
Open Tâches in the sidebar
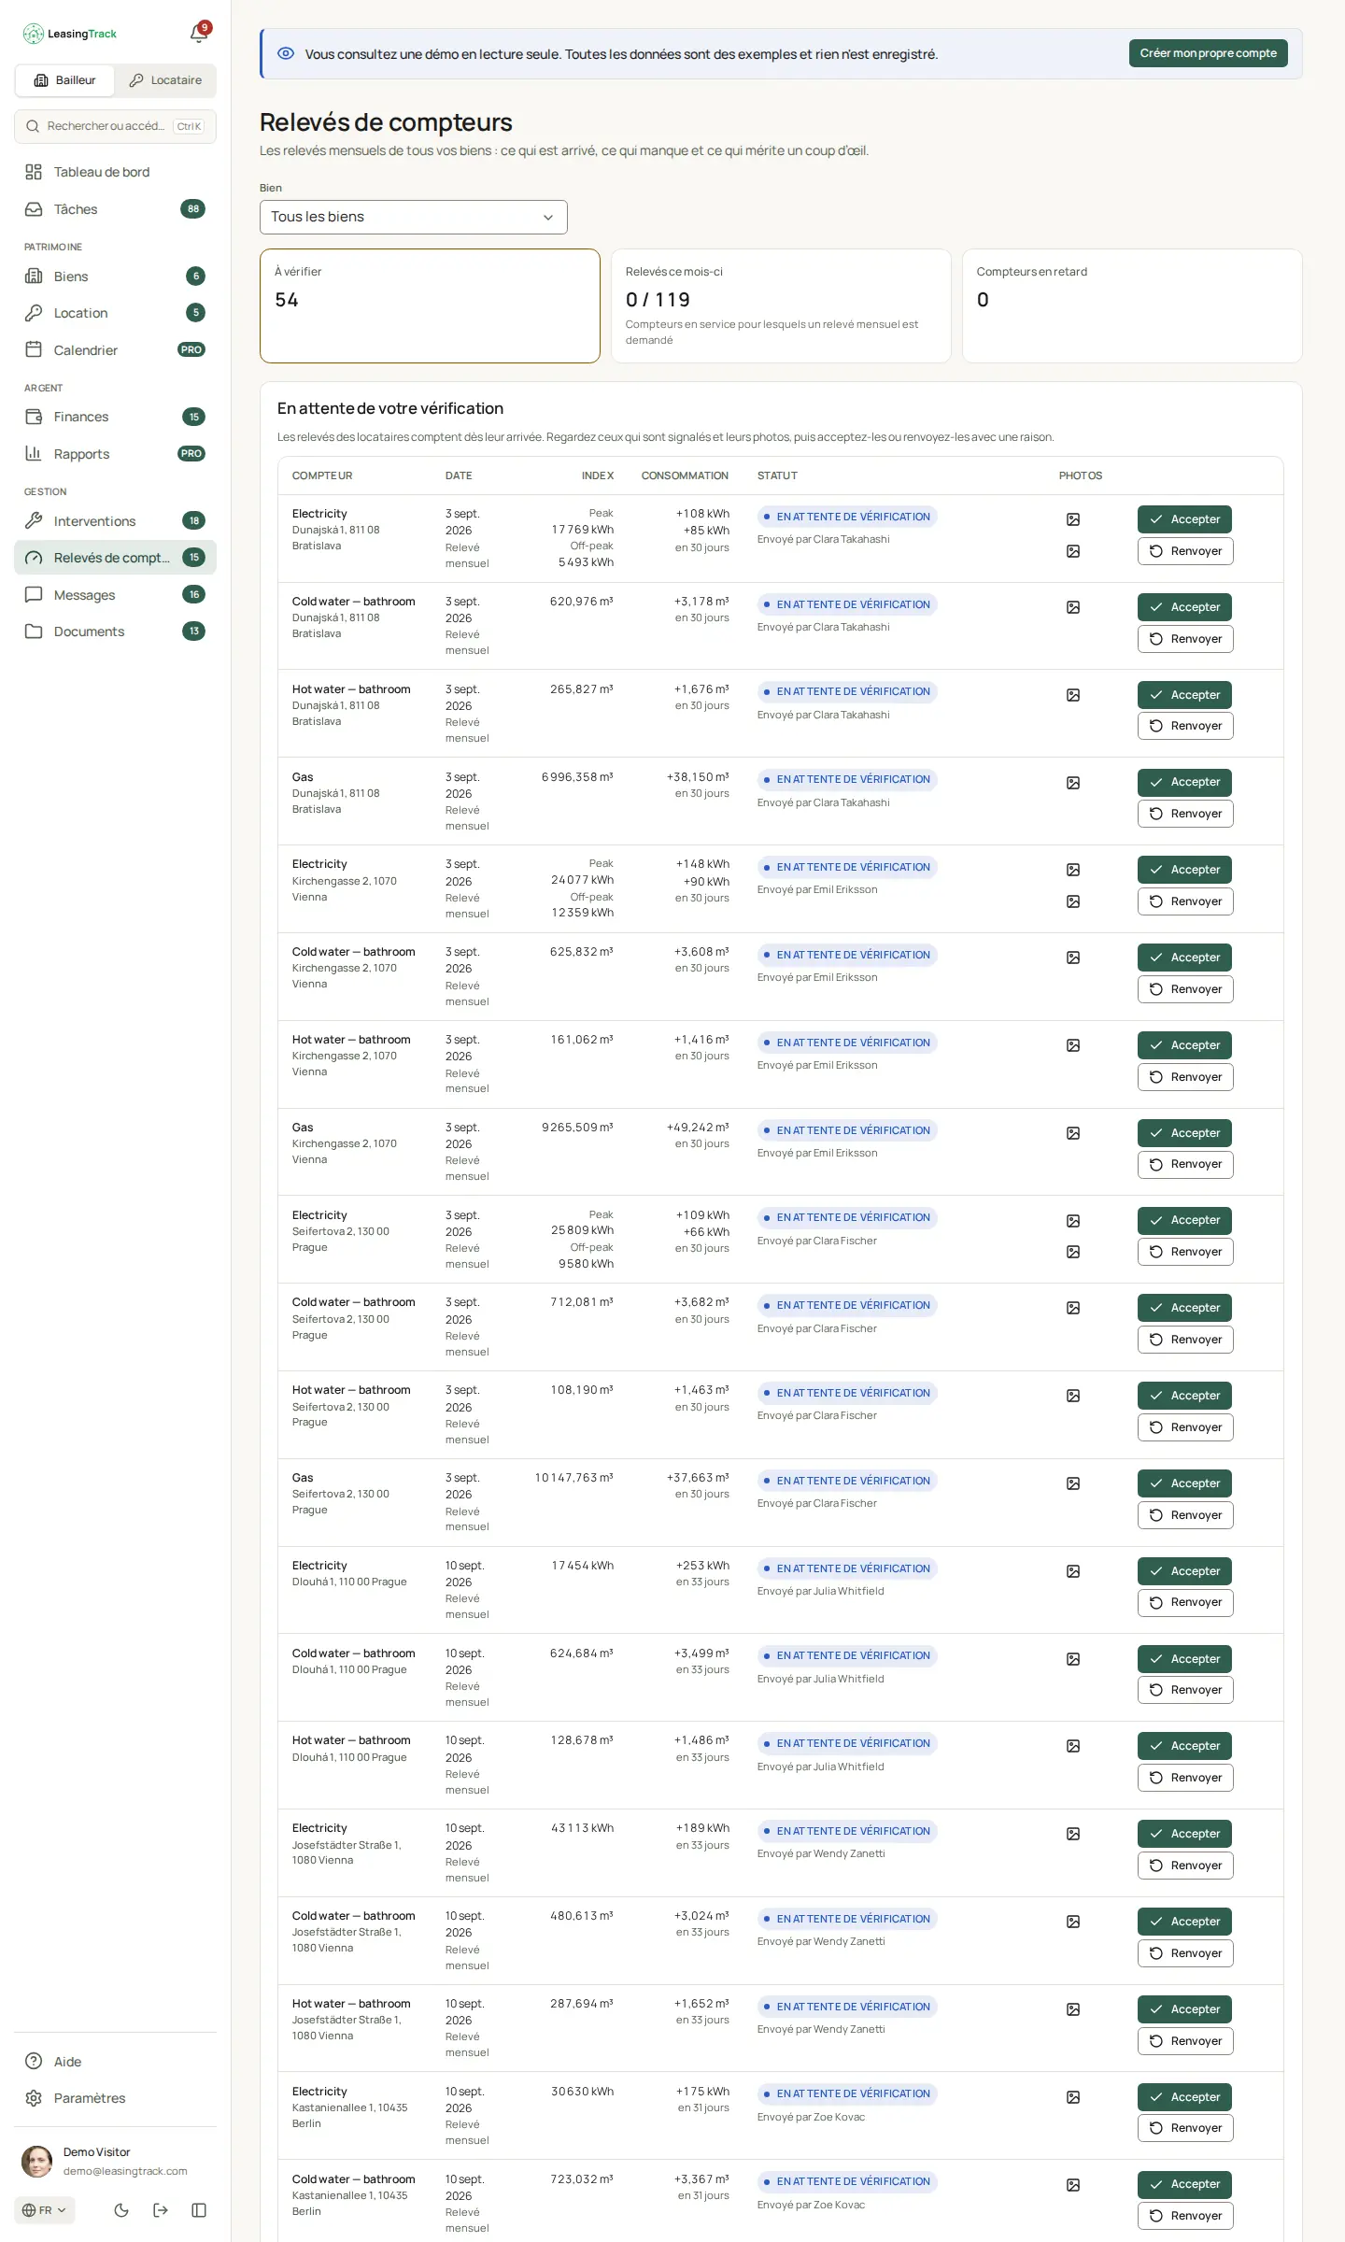pos(115,209)
